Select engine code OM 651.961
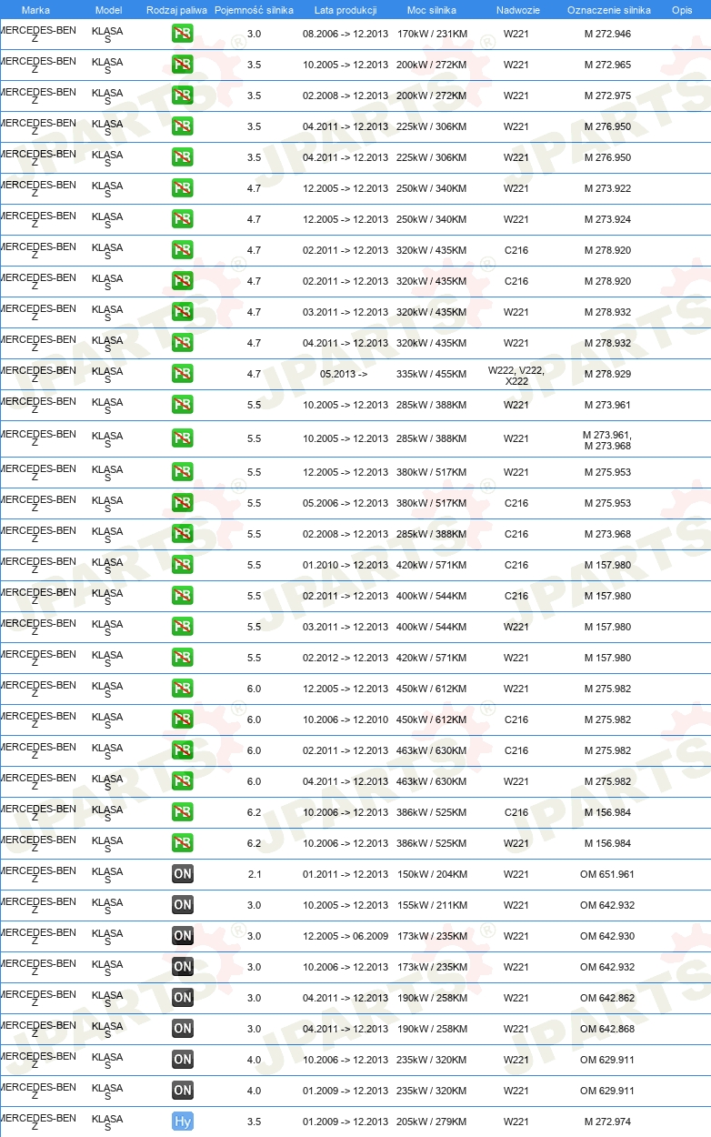 click(607, 875)
